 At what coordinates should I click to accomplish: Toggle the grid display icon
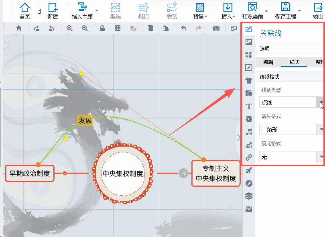tap(118, 28)
